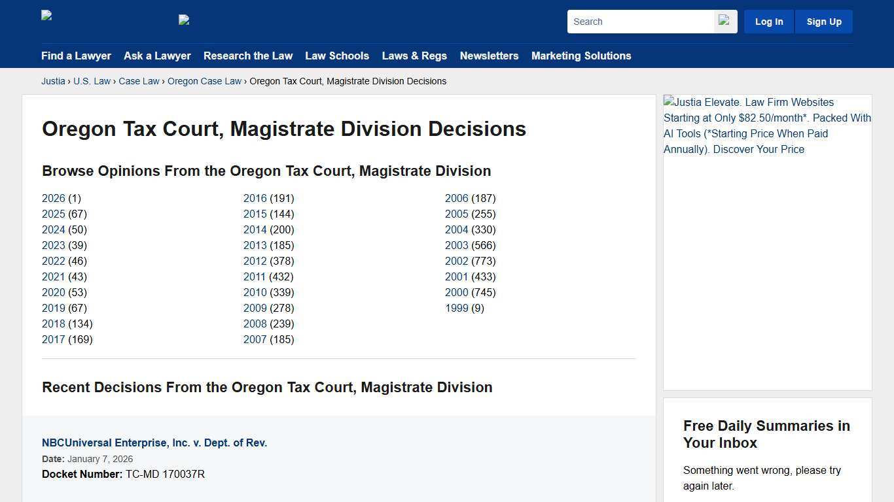Click the Justia Elevate advertisement
894x502 pixels.
(767, 125)
